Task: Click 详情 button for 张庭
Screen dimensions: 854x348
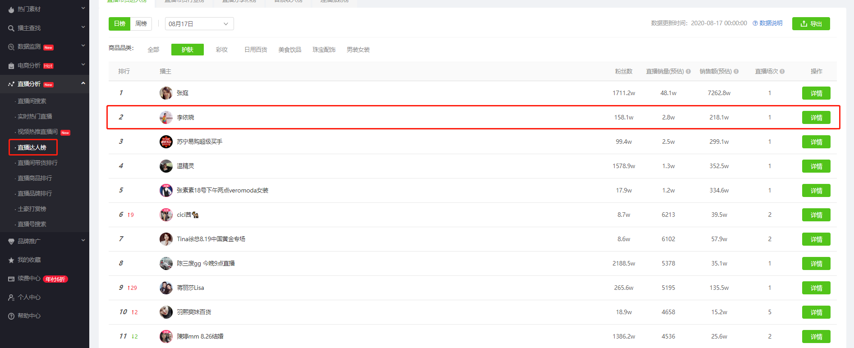Action: pos(816,93)
